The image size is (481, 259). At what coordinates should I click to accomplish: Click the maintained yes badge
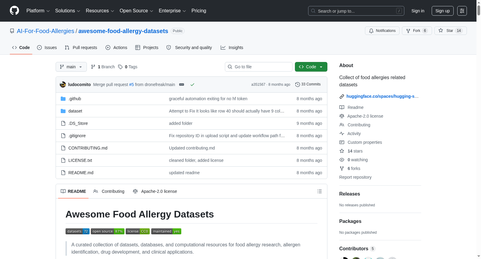(166, 231)
